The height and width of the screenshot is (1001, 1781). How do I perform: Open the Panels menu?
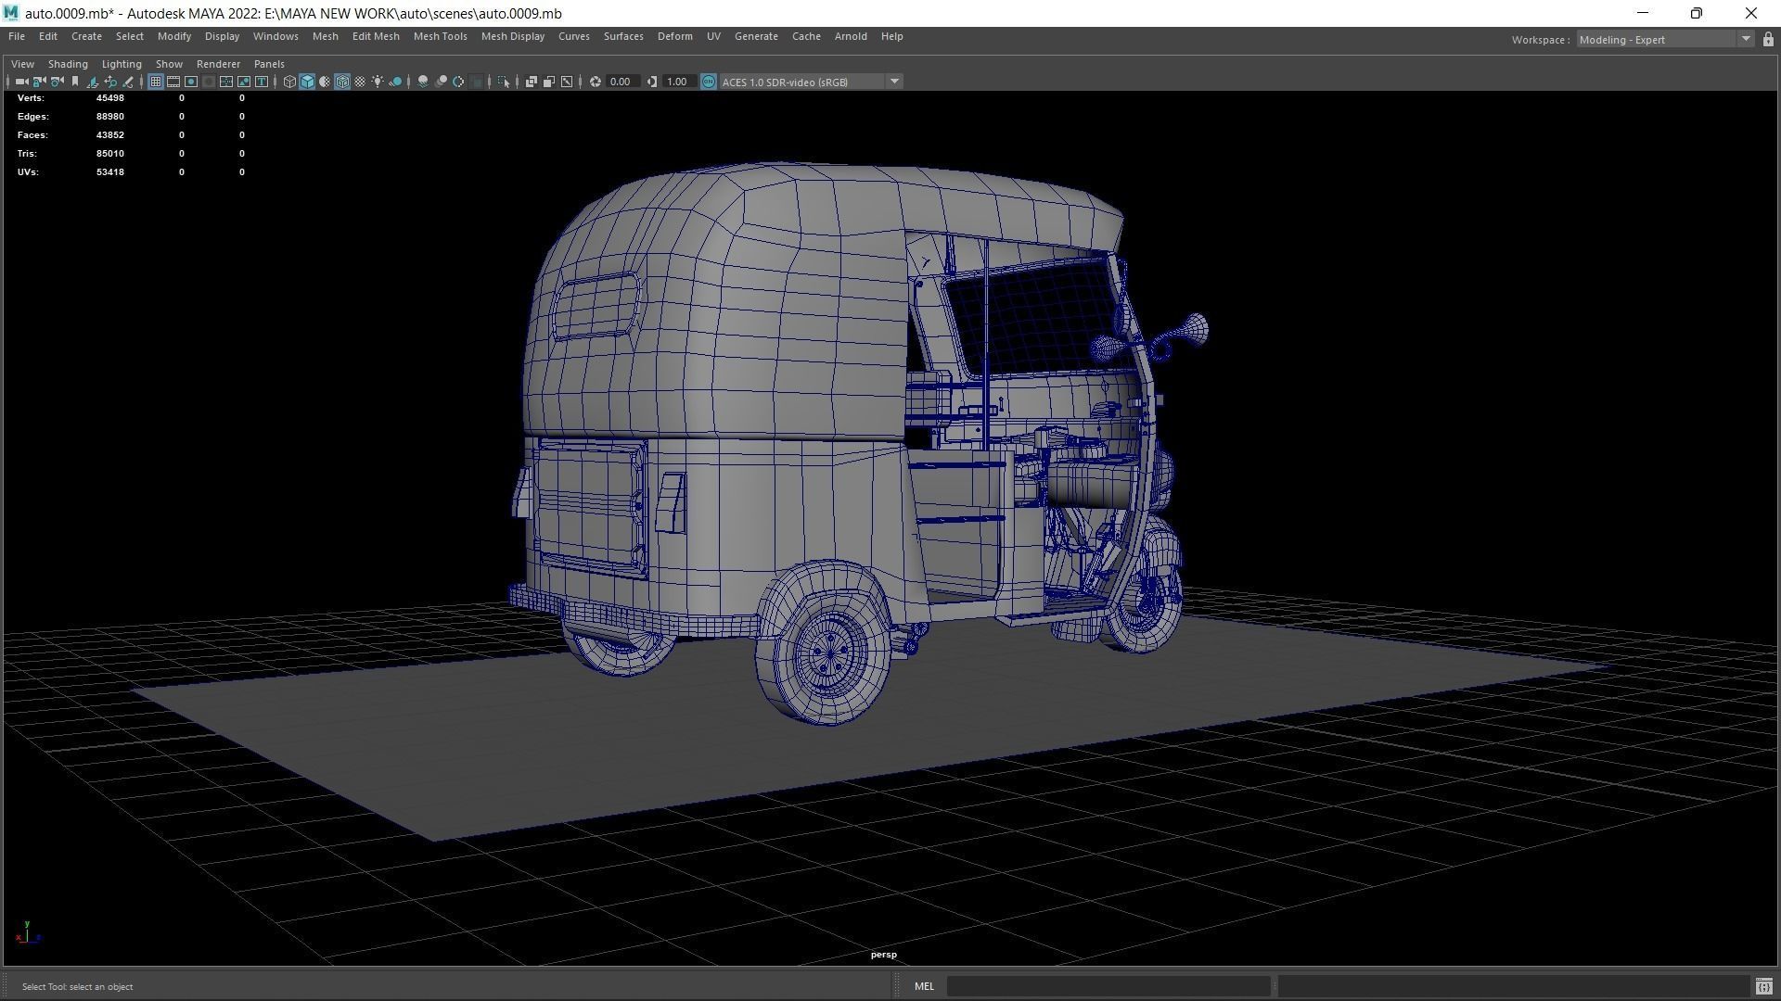269,64
